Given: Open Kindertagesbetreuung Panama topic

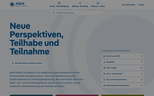Looking at the screenshot, I should pyautogui.click(x=123, y=86).
